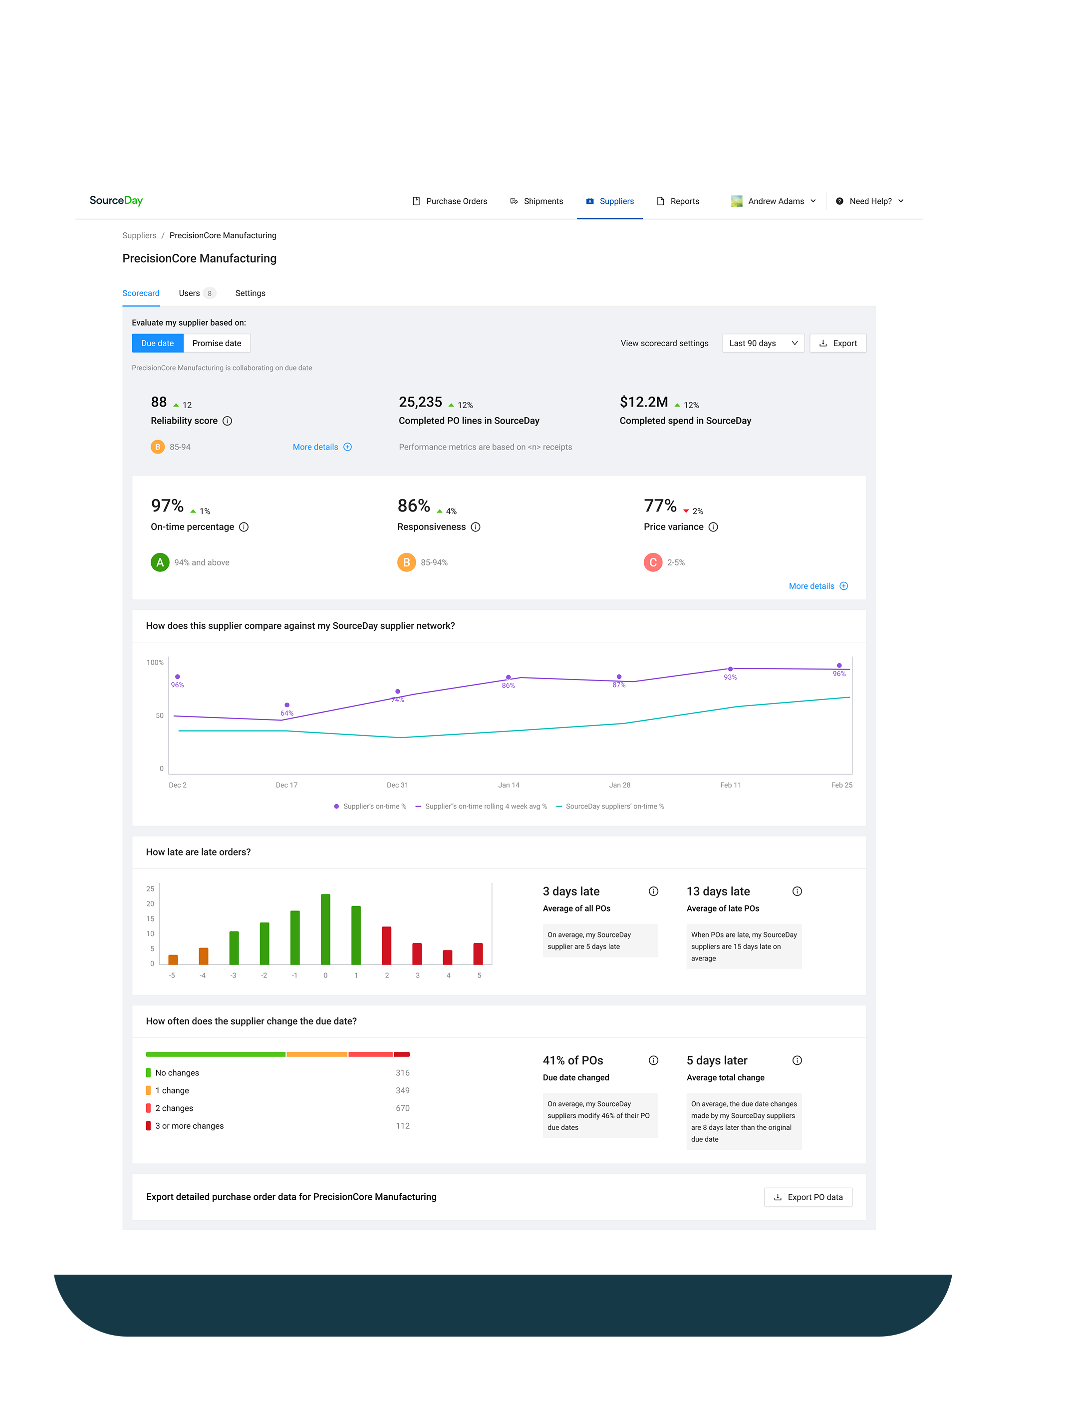Click info icon for 5 days later

(797, 1060)
